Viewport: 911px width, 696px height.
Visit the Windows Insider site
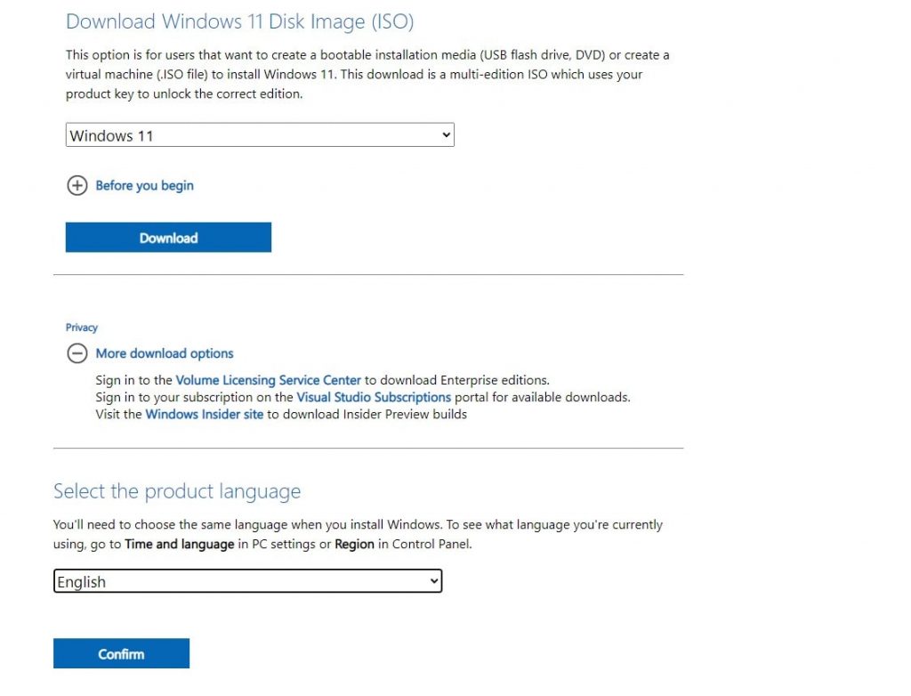point(204,414)
